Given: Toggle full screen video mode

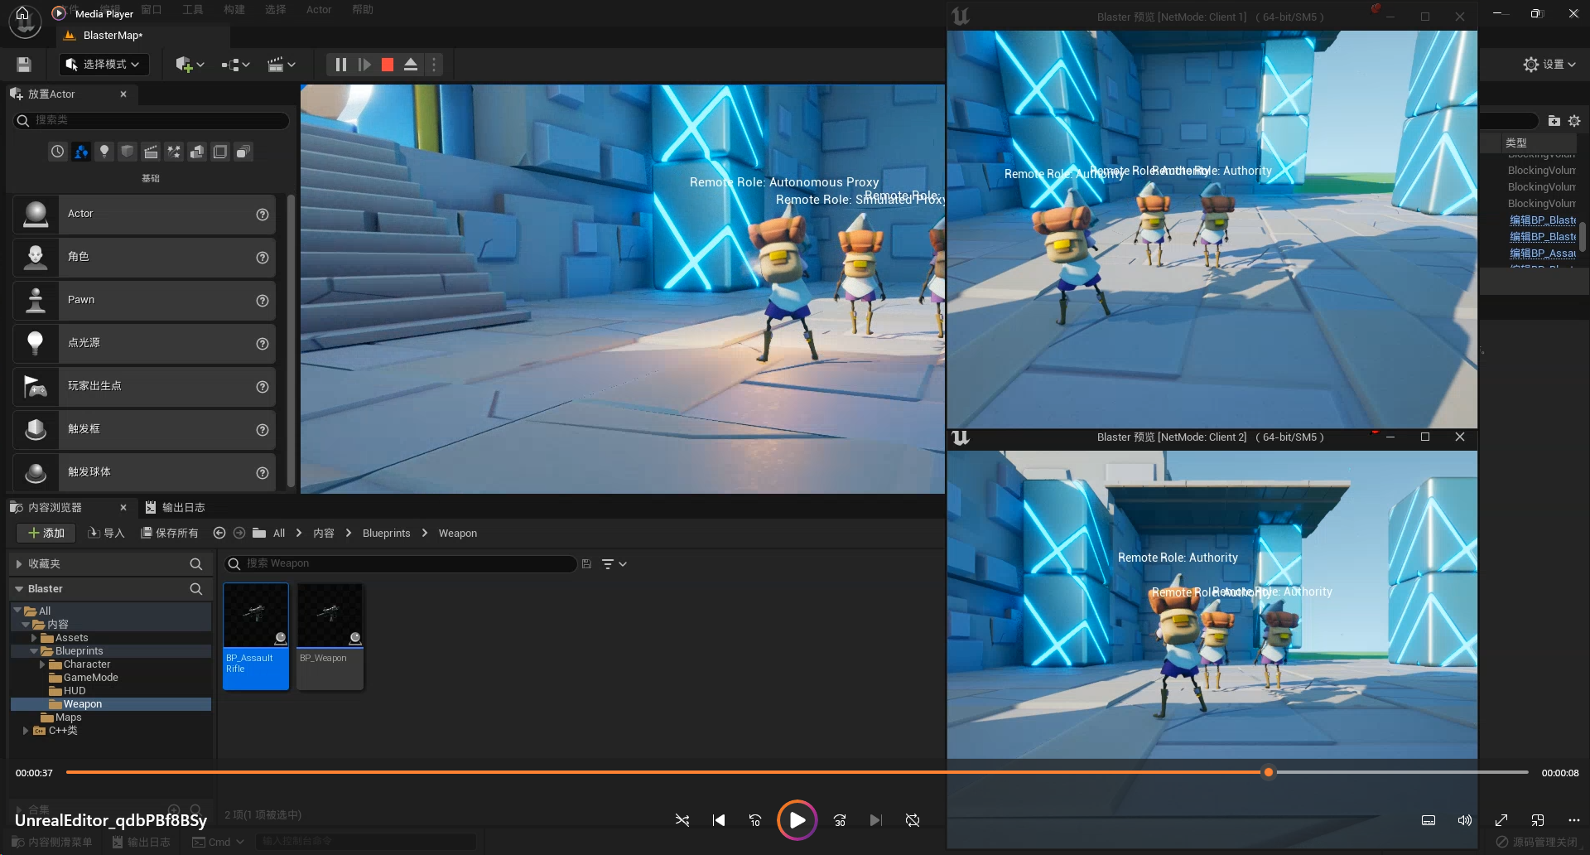Looking at the screenshot, I should [x=1501, y=820].
